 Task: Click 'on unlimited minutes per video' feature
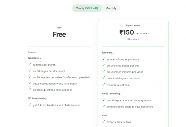125,72
